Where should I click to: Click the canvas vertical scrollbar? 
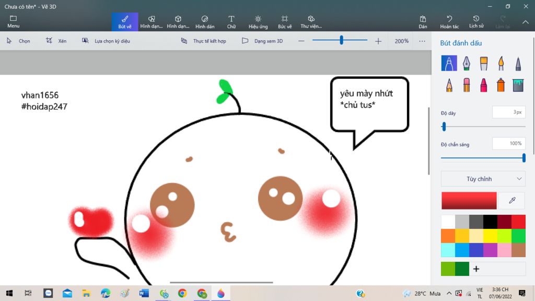pos(429,141)
